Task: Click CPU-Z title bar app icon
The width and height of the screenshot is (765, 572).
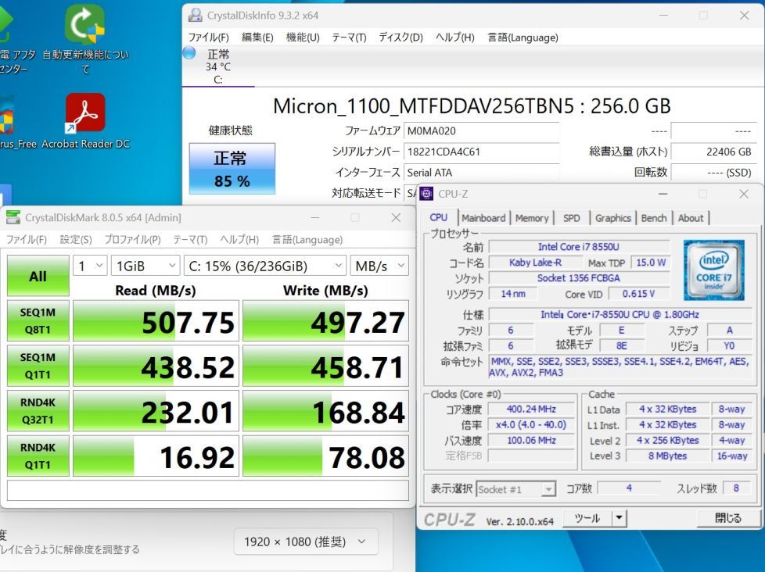Action: pyautogui.click(x=426, y=194)
